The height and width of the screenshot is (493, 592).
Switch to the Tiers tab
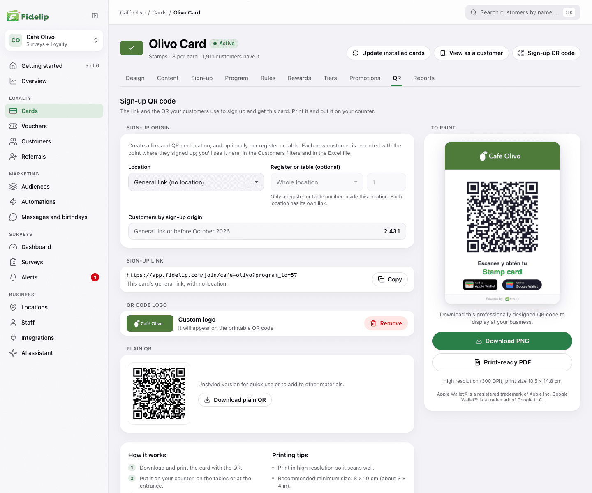tap(330, 78)
